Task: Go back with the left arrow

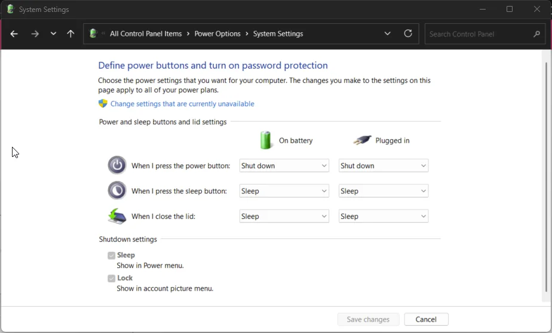Action: 14,34
